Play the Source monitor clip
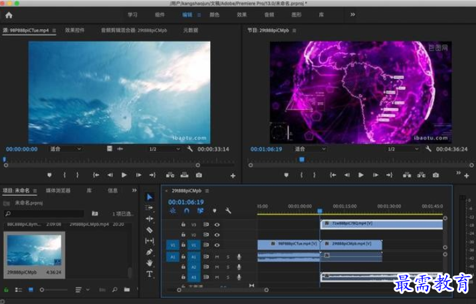476x304 pixels. [124, 175]
